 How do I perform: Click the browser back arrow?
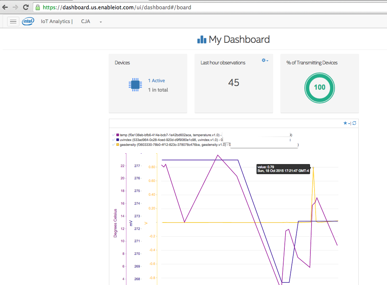coord(5,7)
